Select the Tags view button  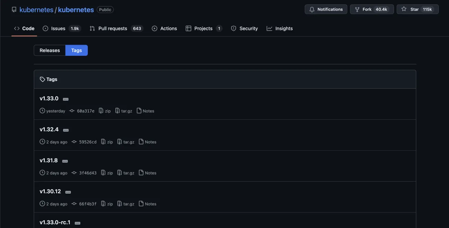pos(76,50)
